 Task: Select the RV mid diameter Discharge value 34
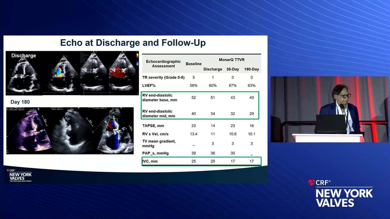click(x=213, y=114)
